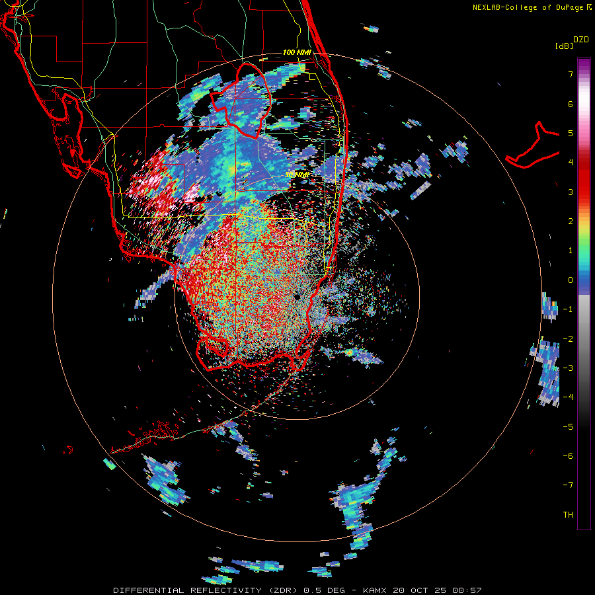Viewport: 595px width, 595px height.
Task: Click the '-1' value on the dB scale
Action: point(568,309)
